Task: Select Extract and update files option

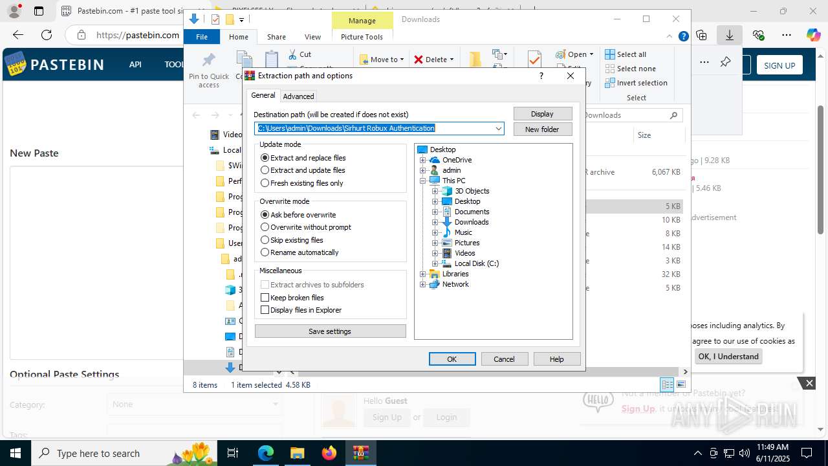Action: coord(303,170)
